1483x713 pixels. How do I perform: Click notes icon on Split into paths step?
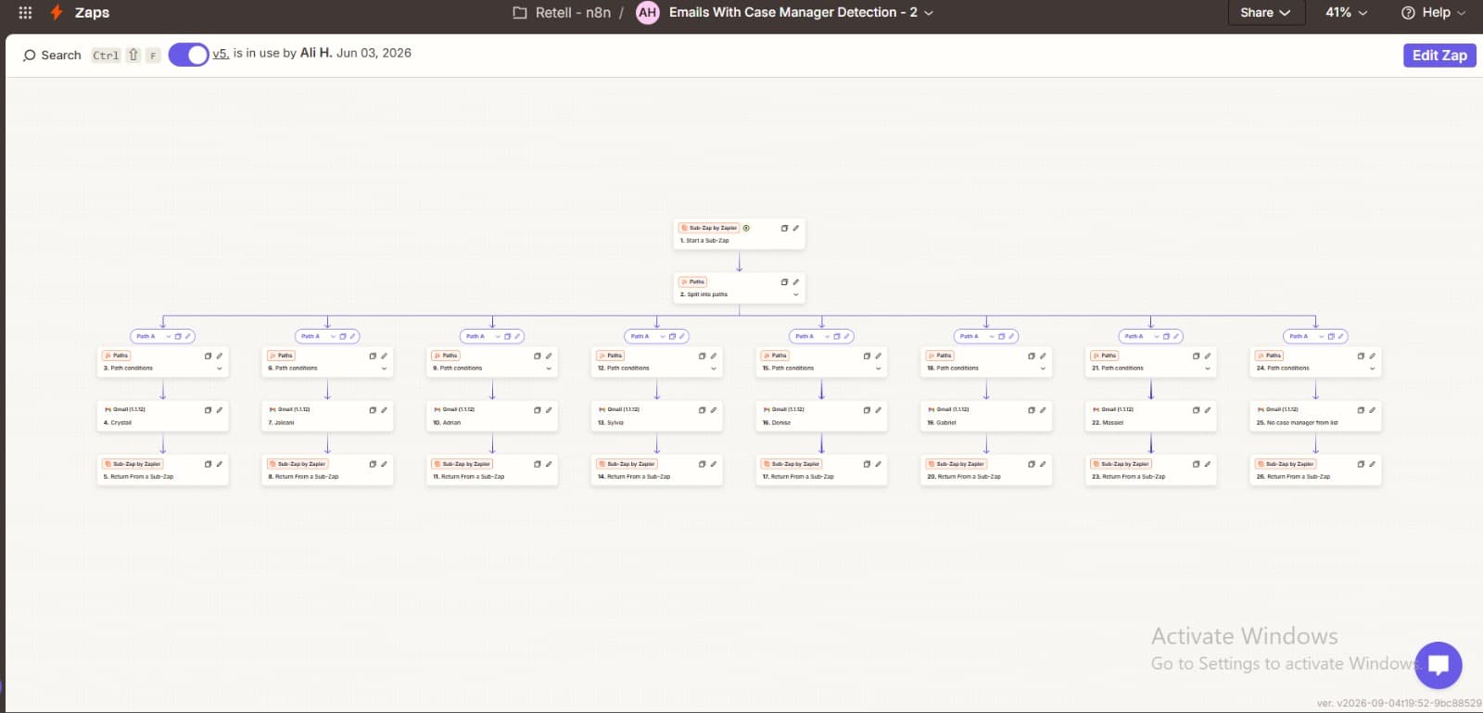pos(784,281)
